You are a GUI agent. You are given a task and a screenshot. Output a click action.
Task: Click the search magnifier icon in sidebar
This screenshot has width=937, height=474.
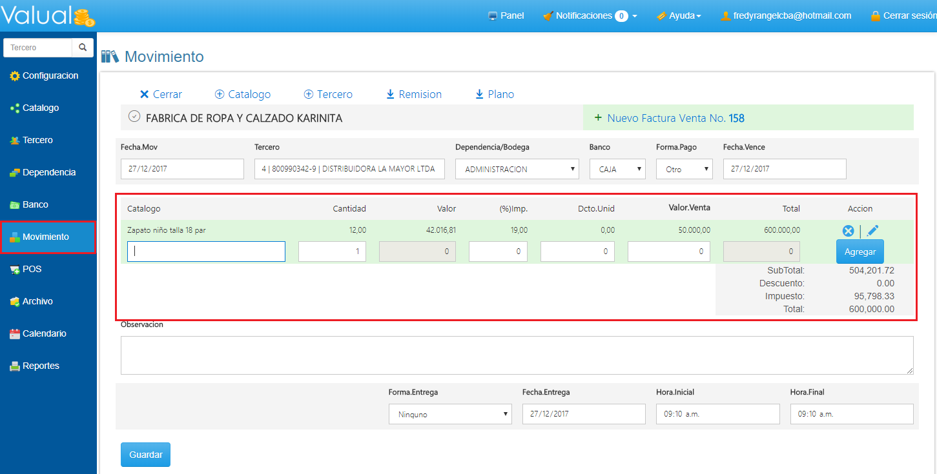[82, 47]
